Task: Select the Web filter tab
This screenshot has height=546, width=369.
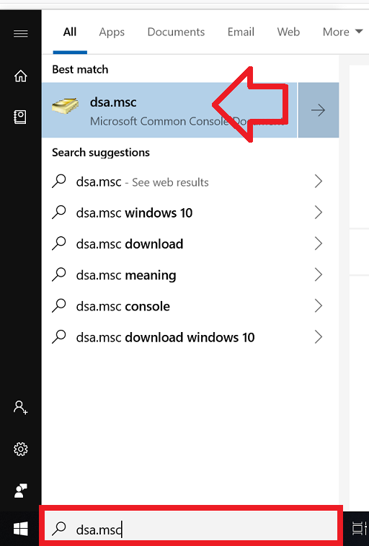Action: (x=288, y=32)
